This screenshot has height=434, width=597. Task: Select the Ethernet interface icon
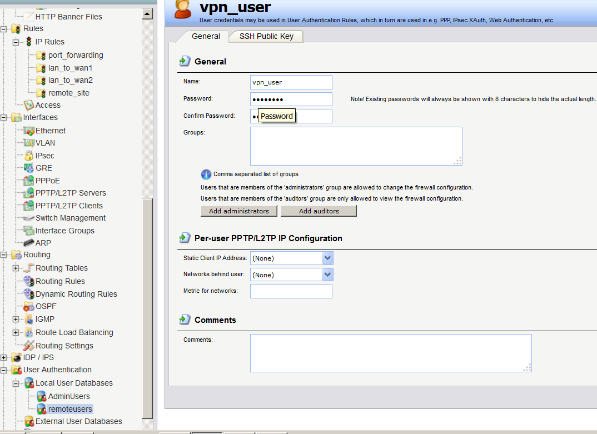coord(29,131)
